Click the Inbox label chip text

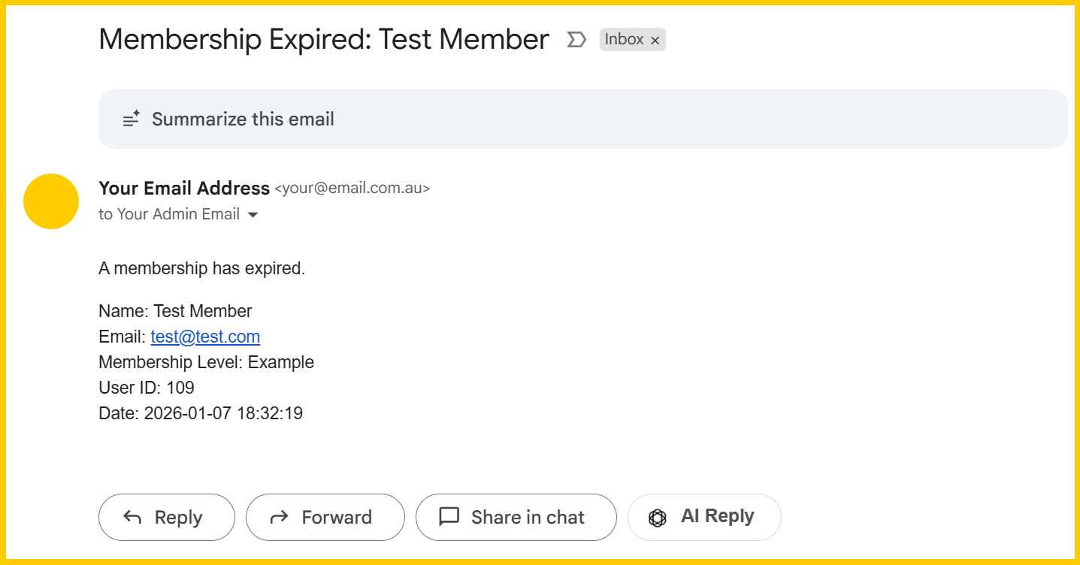(624, 40)
